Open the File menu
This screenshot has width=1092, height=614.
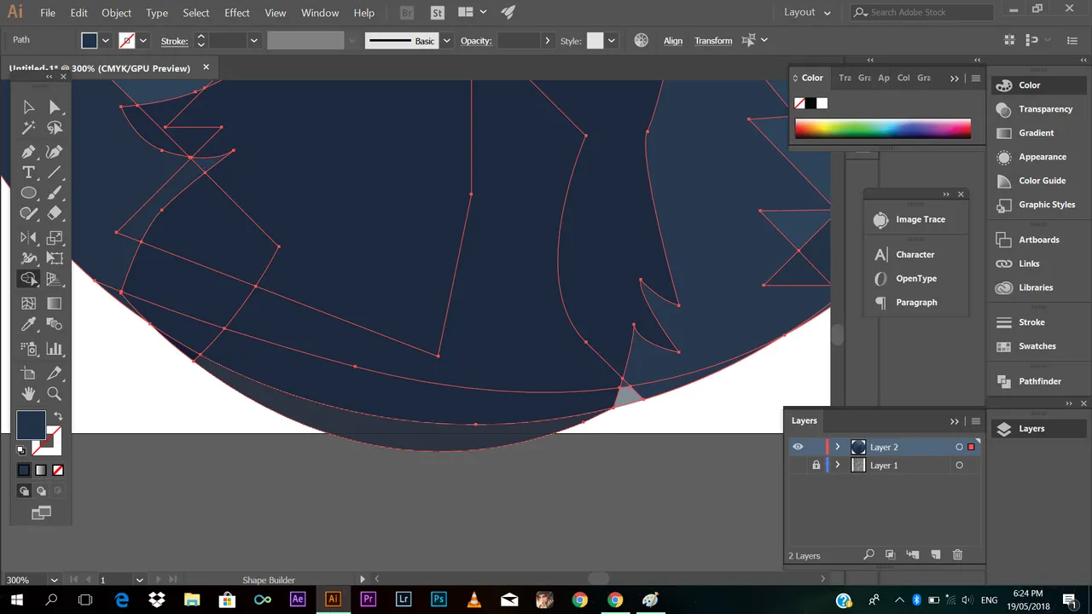coord(48,13)
